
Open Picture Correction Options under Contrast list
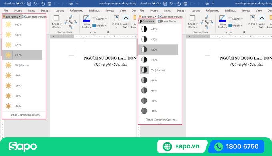tap(161, 120)
